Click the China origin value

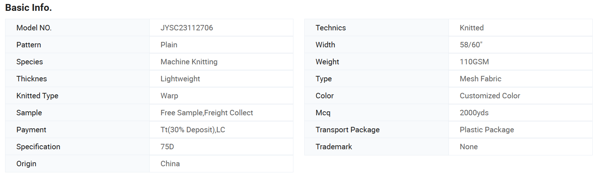click(170, 164)
